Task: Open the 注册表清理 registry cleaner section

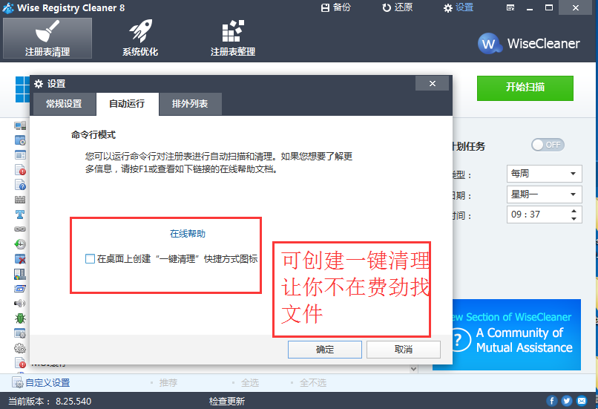Action: pos(47,38)
